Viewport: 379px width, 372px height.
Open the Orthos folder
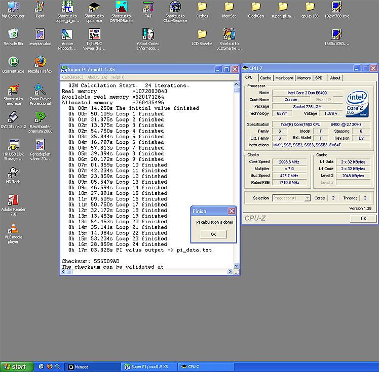coord(202,10)
